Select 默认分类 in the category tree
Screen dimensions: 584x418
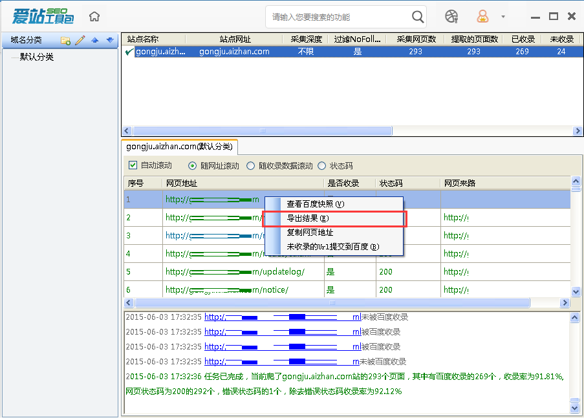click(37, 57)
